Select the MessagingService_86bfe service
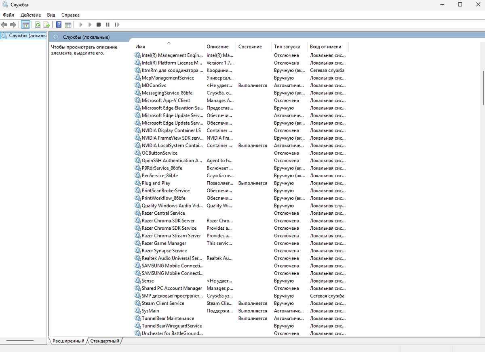Image resolution: width=485 pixels, height=352 pixels. coord(241,93)
